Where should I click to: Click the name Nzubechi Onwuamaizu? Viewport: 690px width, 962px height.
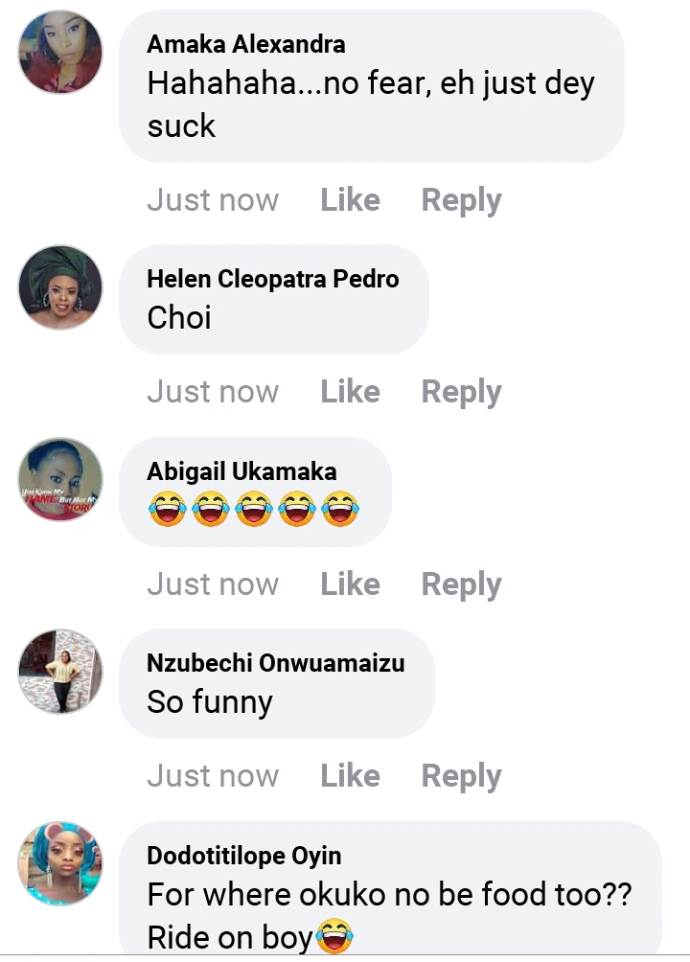(275, 663)
